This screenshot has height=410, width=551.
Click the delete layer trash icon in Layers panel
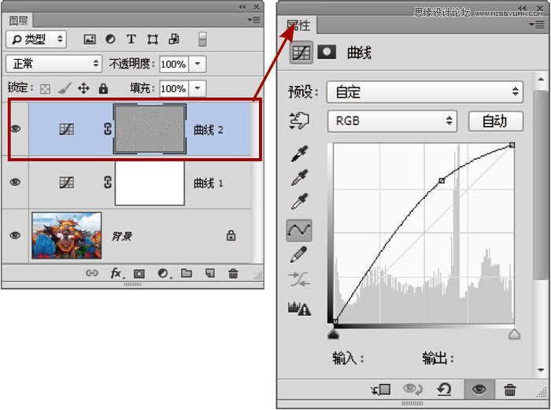pyautogui.click(x=233, y=274)
